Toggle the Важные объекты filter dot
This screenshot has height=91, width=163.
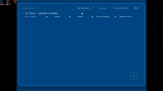pos(115,17)
